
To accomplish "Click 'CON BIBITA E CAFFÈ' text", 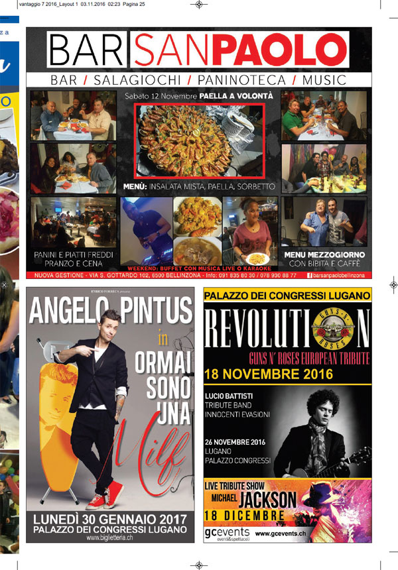I will 324,264.
